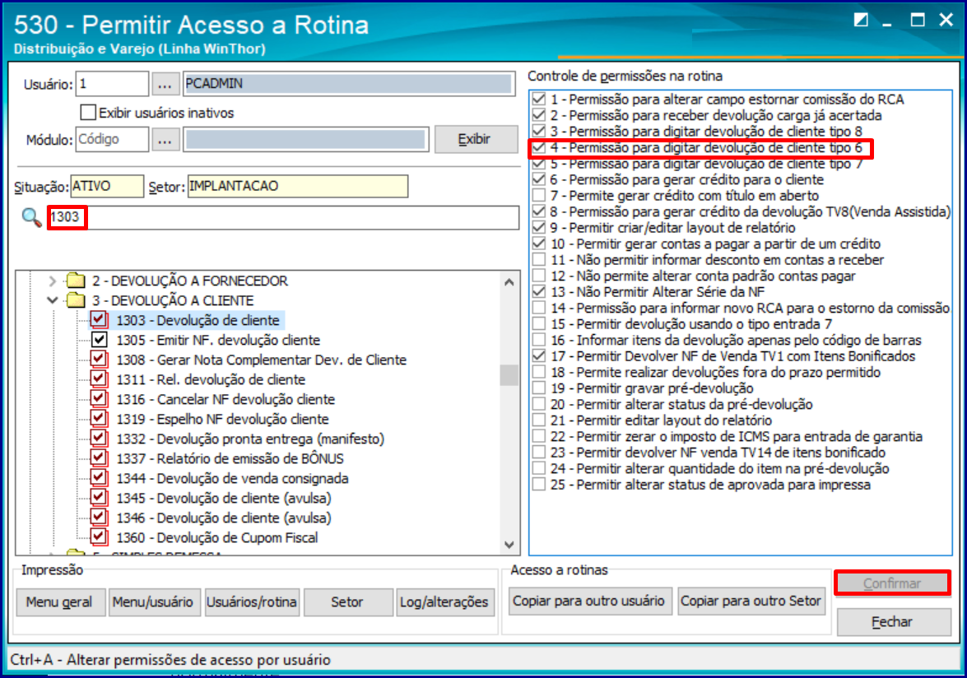Toggle permission 10 gerar contas a pagar

tap(539, 244)
